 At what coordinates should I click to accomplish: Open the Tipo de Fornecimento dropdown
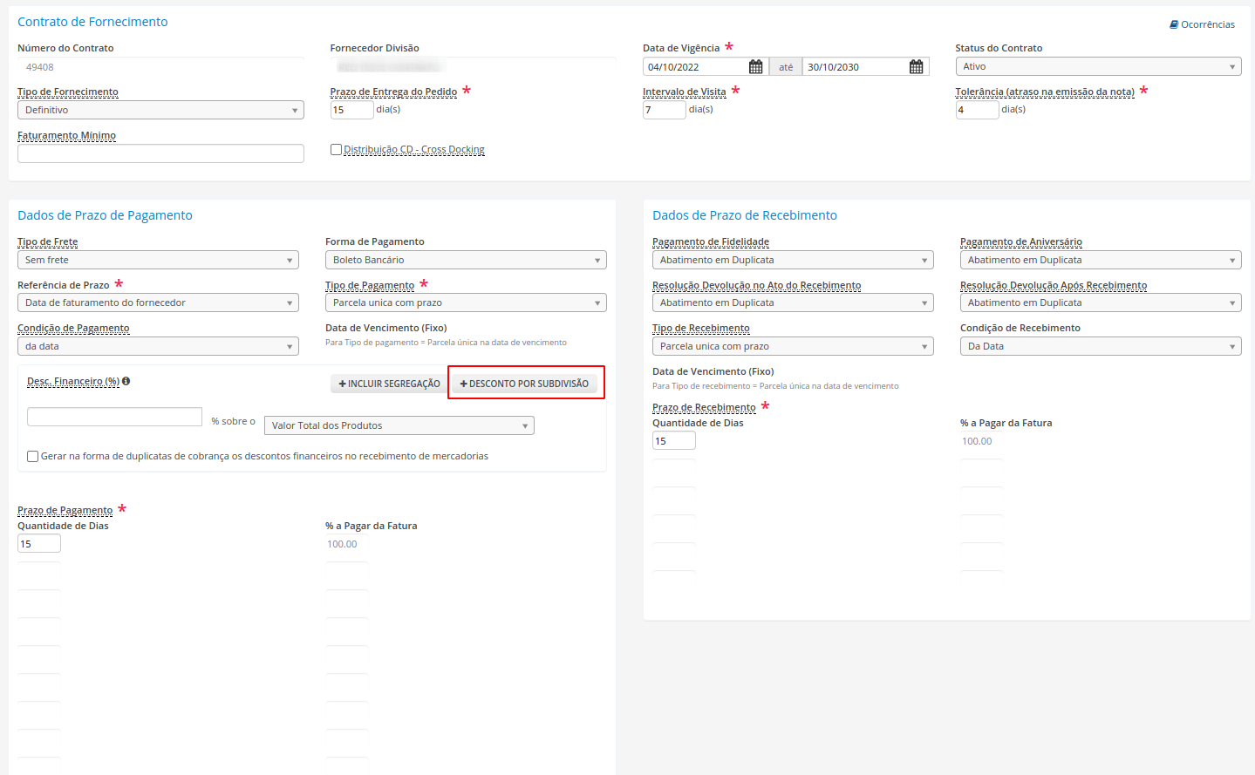click(x=160, y=110)
